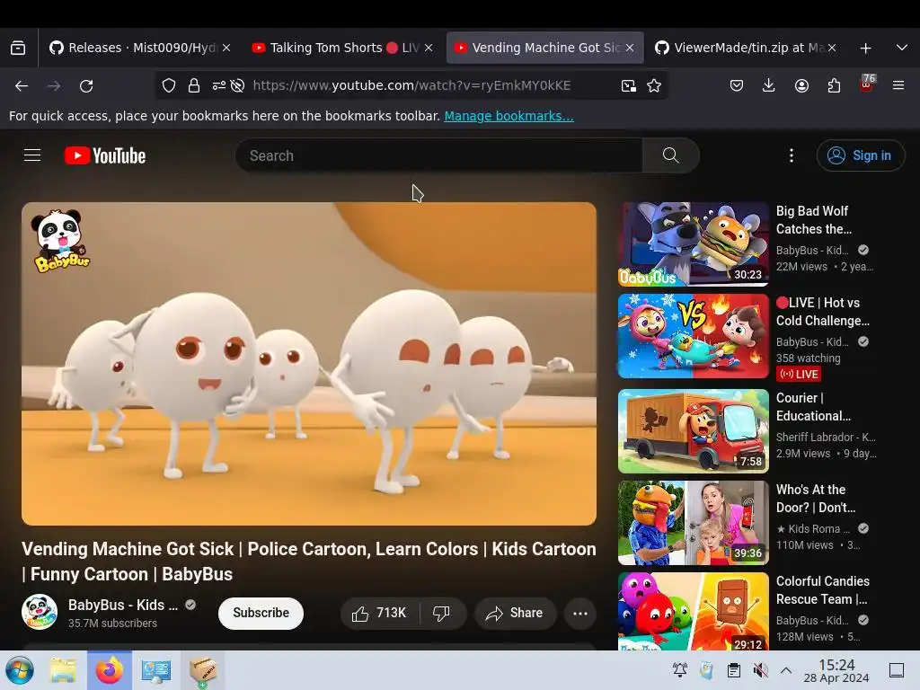This screenshot has width=920, height=690.
Task: Open Colorful Candies Rescue Team thumbnail
Action: pyautogui.click(x=694, y=611)
